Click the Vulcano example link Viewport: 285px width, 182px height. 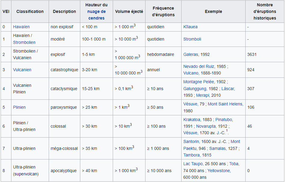pos(191,73)
